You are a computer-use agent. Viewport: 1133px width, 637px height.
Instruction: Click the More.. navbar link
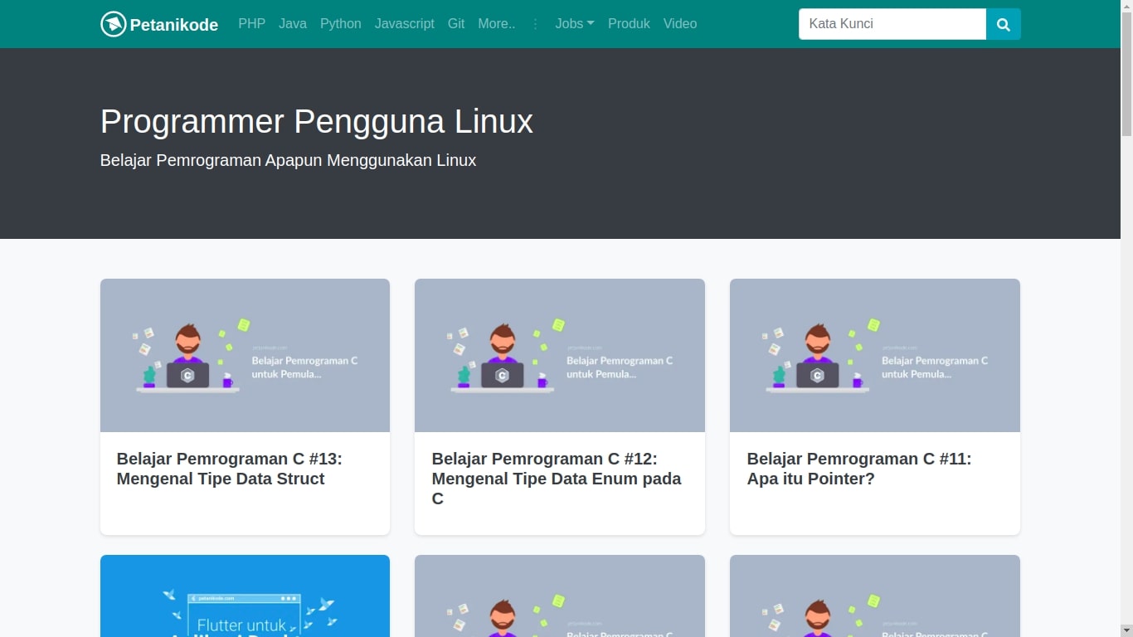[x=497, y=24]
